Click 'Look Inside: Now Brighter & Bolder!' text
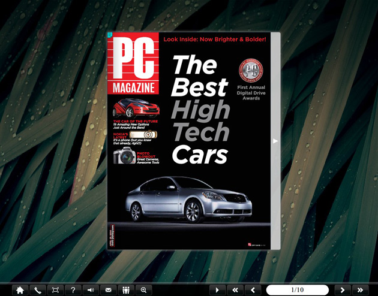378x296 pixels. pos(215,39)
